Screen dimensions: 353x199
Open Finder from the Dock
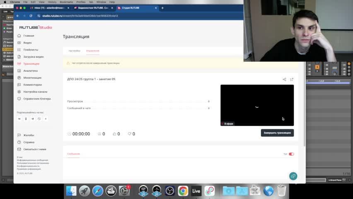click(x=71, y=191)
